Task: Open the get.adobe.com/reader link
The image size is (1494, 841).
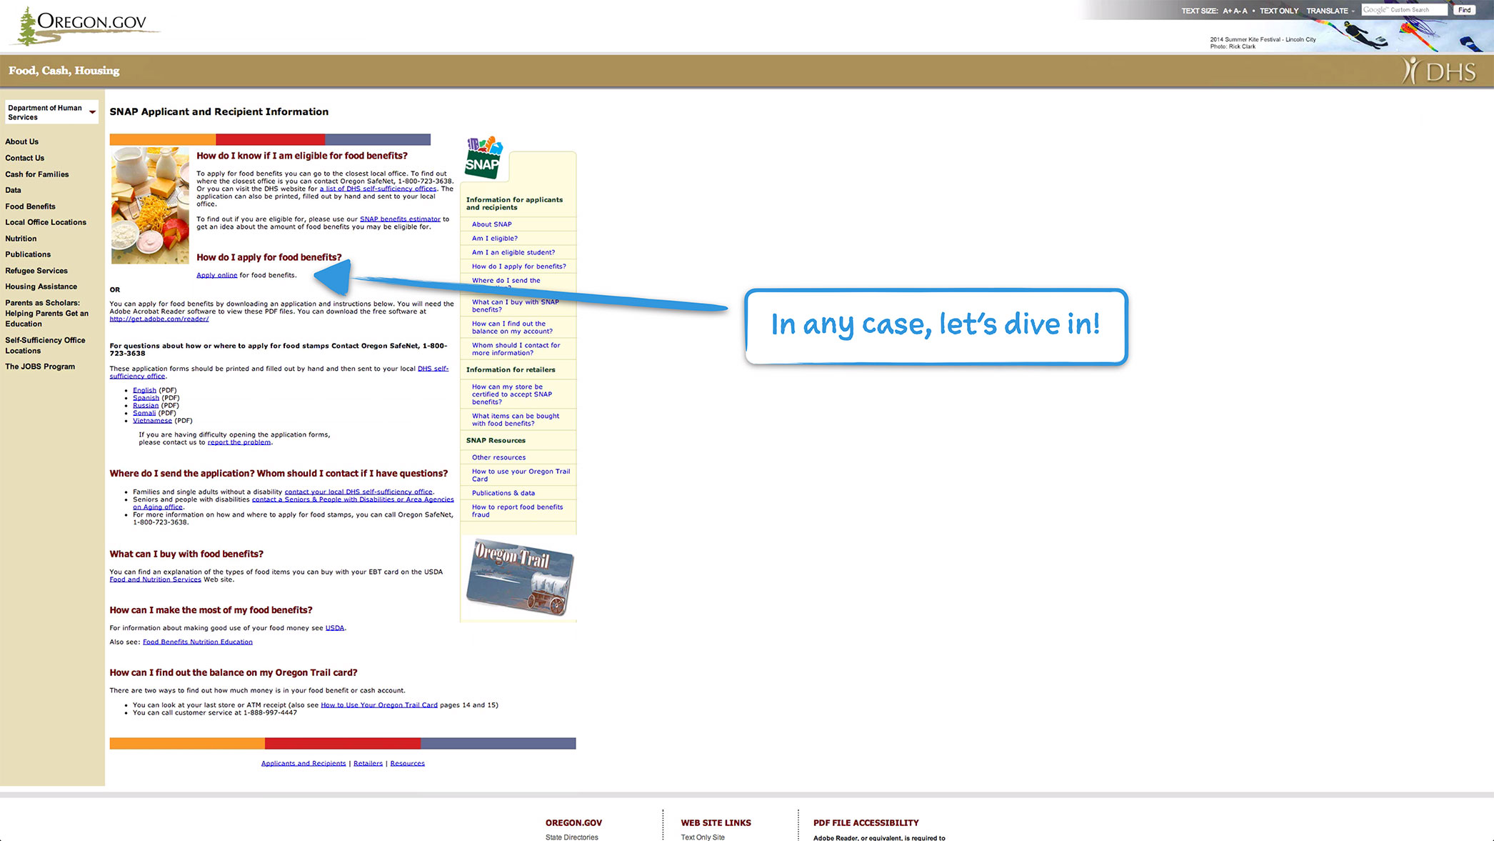Action: click(x=159, y=319)
